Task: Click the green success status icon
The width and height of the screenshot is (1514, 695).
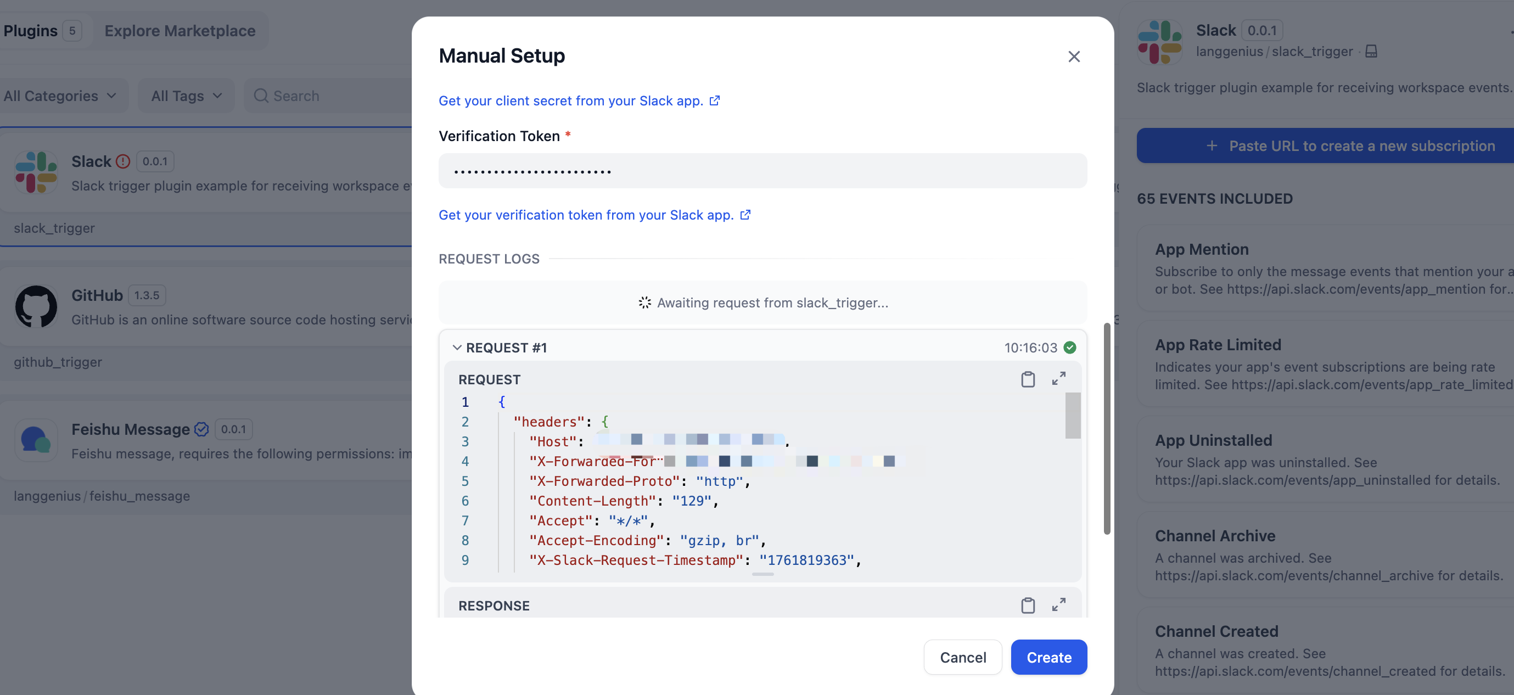Action: pos(1070,347)
